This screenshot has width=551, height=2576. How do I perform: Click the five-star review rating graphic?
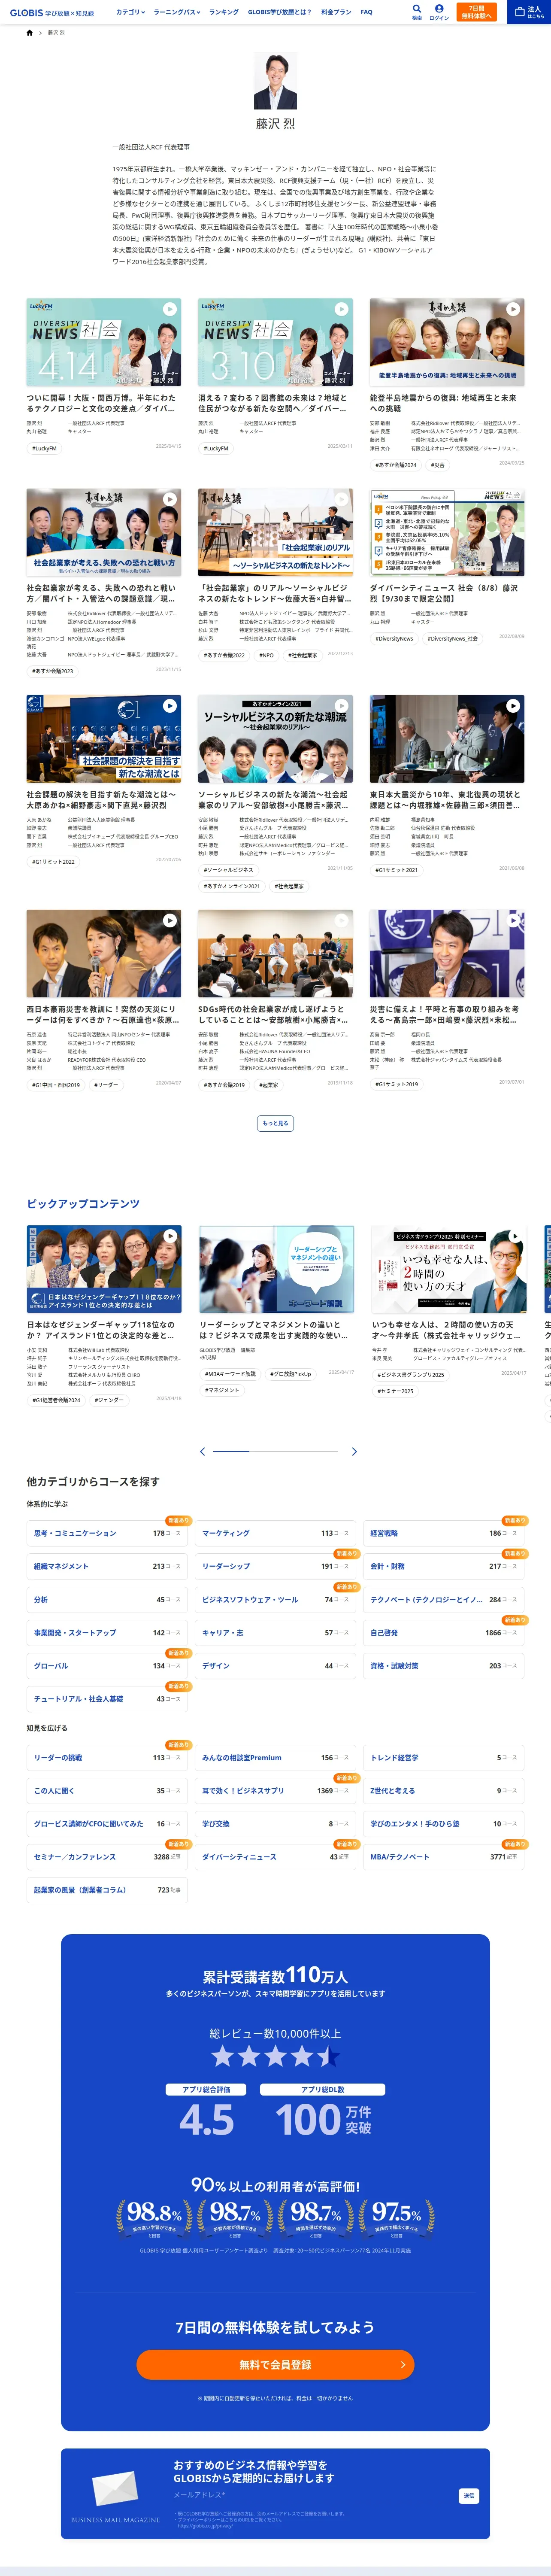click(x=275, y=2057)
